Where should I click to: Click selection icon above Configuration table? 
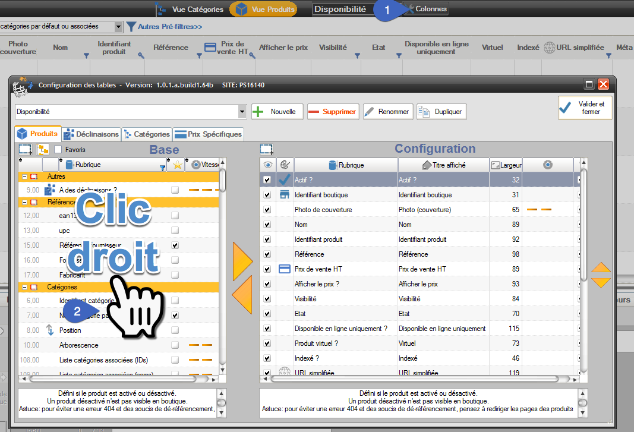click(266, 149)
